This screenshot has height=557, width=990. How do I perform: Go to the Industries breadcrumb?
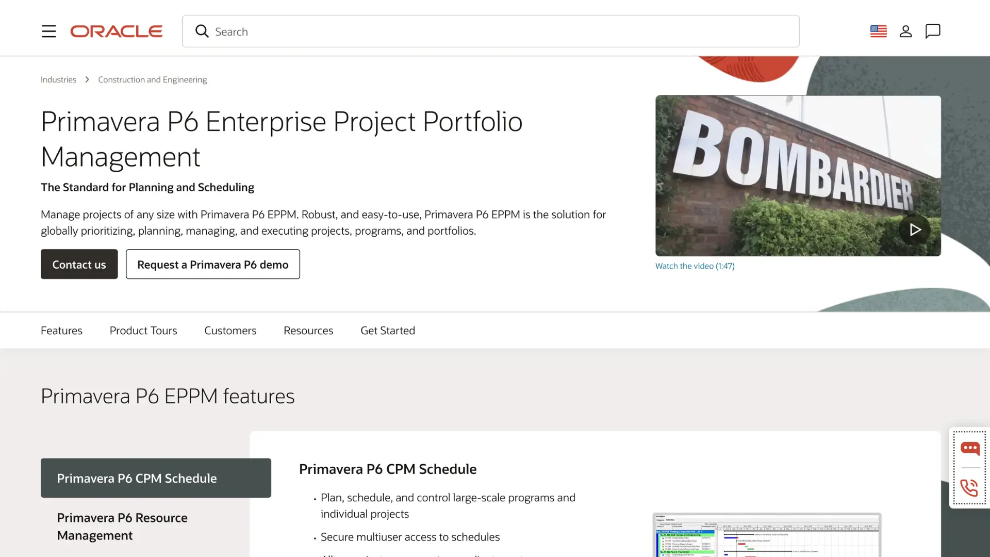point(58,79)
